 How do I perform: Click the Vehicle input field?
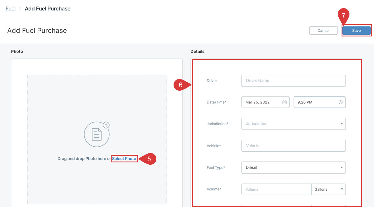point(293,146)
